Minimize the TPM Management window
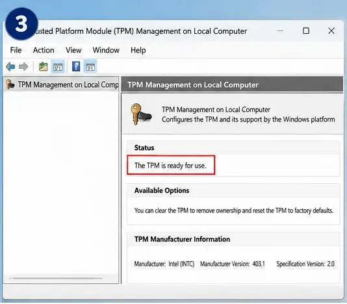347x304 pixels. (x=280, y=31)
